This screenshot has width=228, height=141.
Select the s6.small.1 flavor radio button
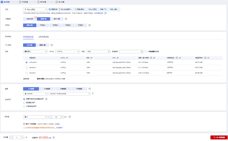click(26, 68)
